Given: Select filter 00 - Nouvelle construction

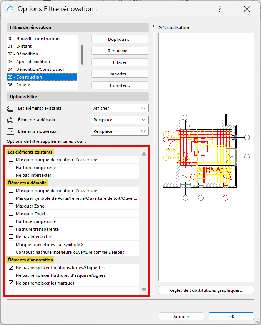Looking at the screenshot, I should point(42,39).
